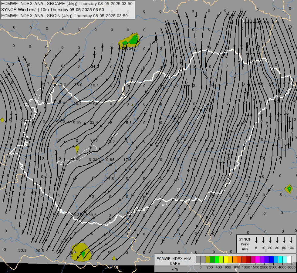Click the 8.39 value on the map
297x273 pixels.
93,160
